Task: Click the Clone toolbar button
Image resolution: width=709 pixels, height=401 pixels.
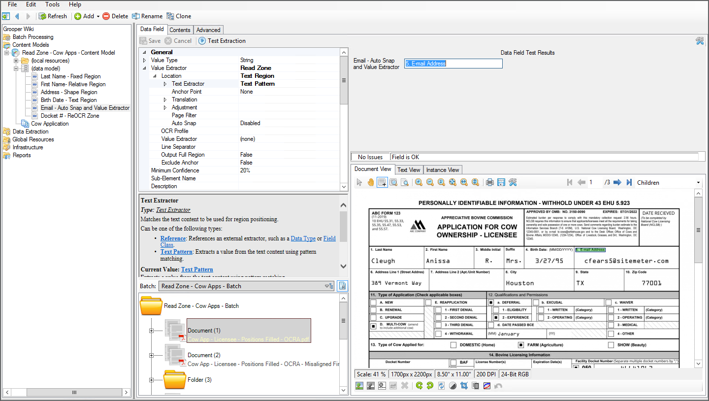Action: [179, 16]
